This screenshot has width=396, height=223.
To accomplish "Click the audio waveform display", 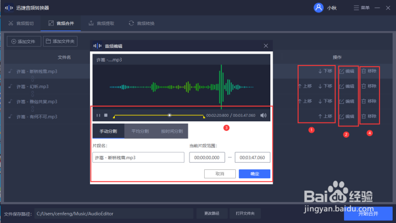I will click(x=182, y=87).
